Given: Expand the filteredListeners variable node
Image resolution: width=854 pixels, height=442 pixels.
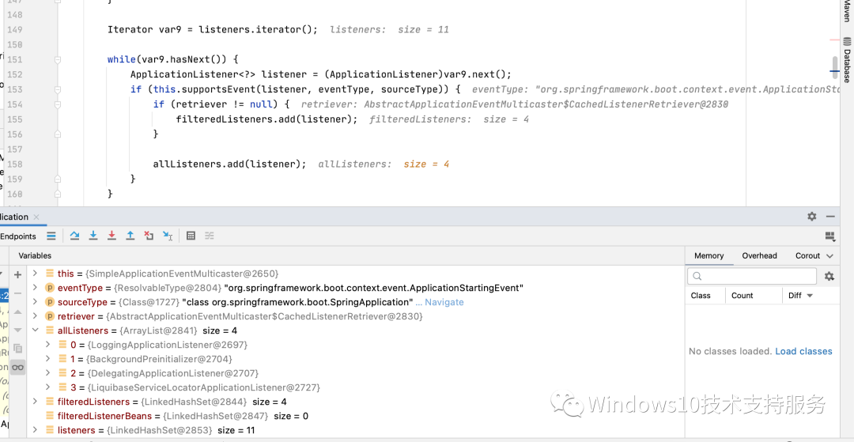Looking at the screenshot, I should pos(36,402).
